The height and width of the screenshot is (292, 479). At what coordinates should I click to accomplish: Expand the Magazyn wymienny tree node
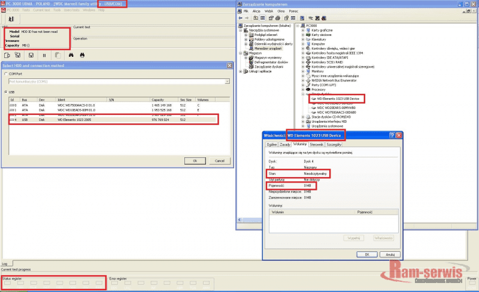tap(247, 57)
